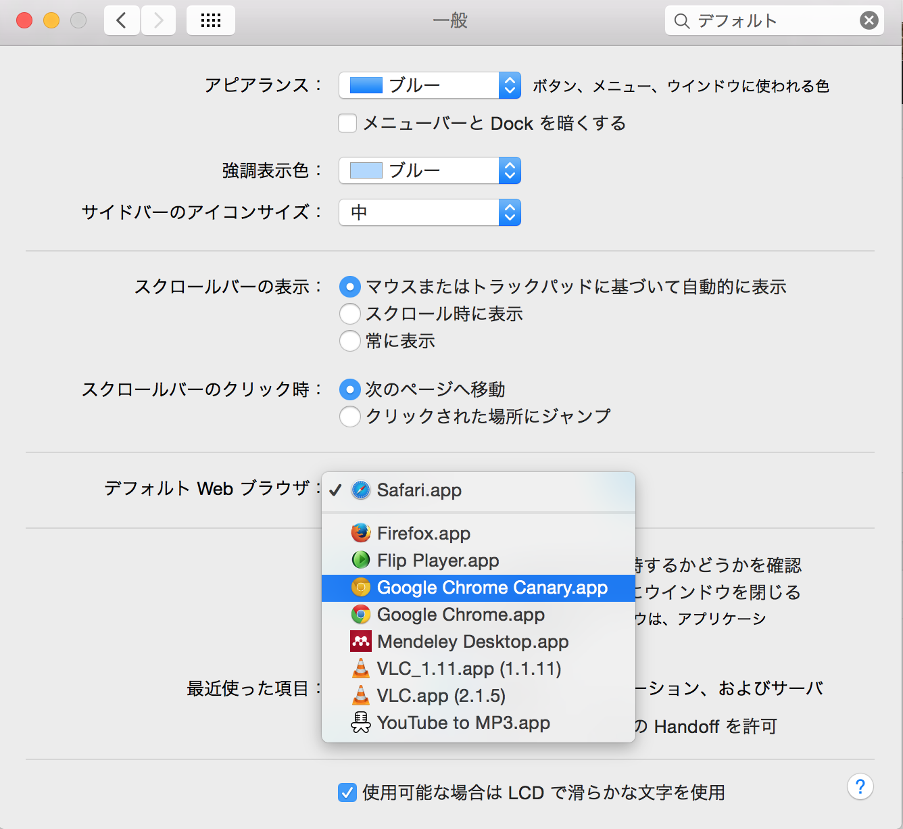Click the magnifier icon in search field
The image size is (903, 829).
[x=682, y=21]
